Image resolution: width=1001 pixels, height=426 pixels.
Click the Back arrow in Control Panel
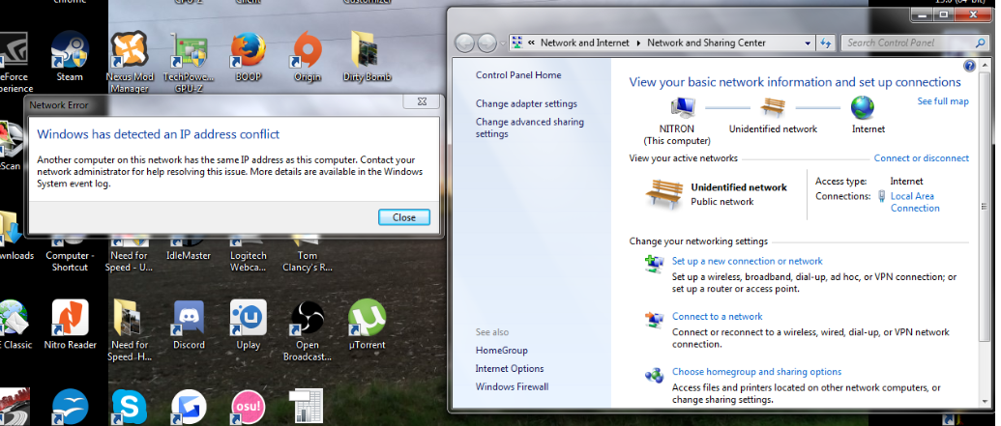coord(465,43)
